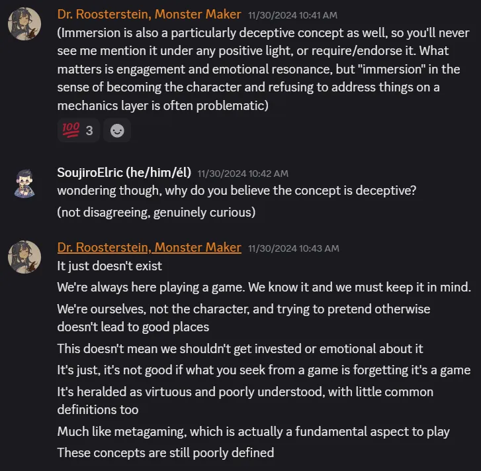Click "These concepts are still poorly defined"

tap(165, 453)
